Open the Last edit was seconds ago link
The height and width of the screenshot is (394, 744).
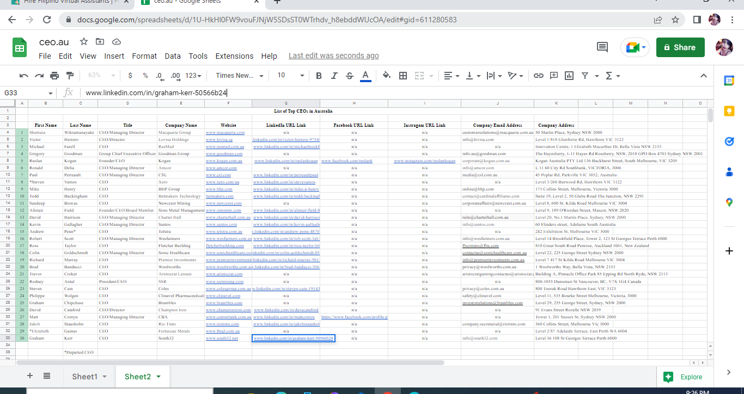point(333,56)
